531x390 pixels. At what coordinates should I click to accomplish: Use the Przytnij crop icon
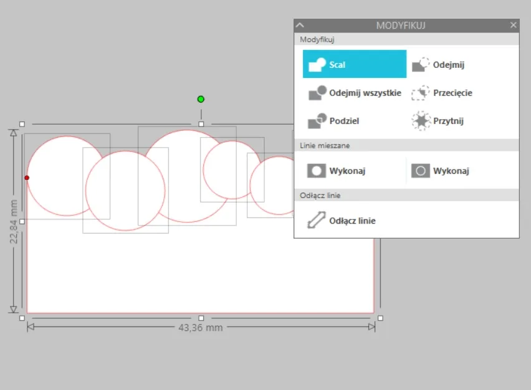(x=421, y=121)
